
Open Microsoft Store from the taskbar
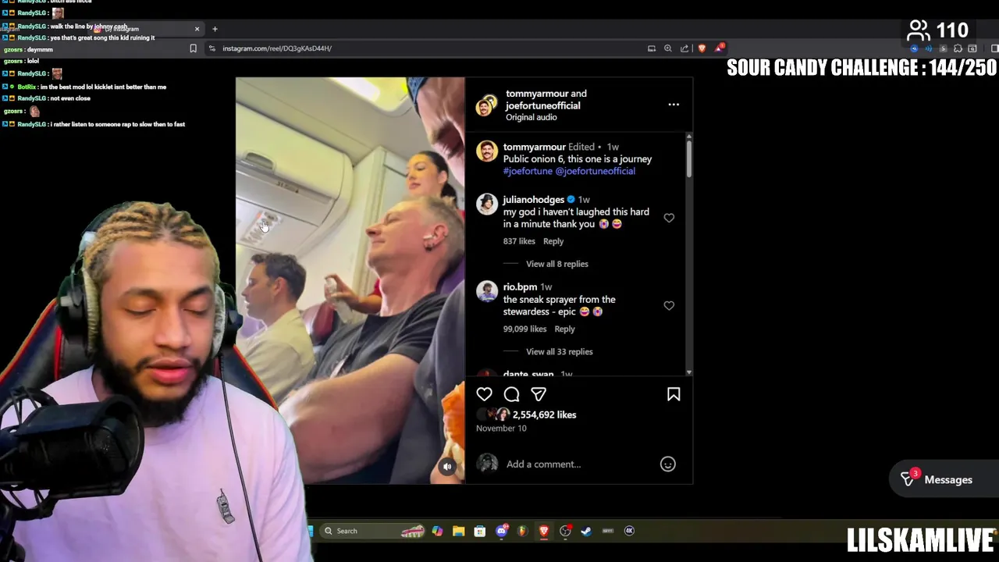(480, 531)
